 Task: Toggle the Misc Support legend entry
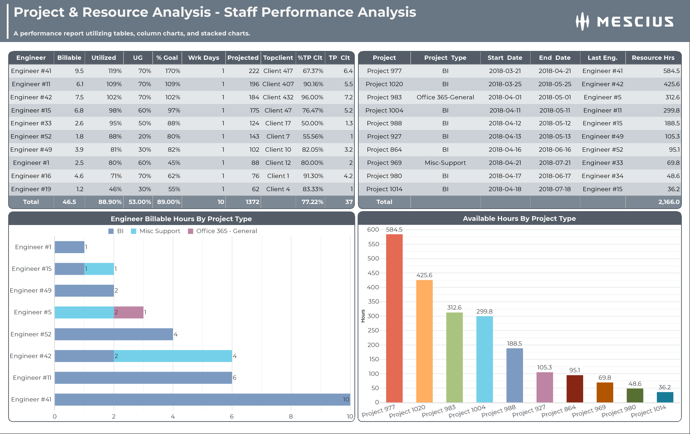(x=156, y=231)
